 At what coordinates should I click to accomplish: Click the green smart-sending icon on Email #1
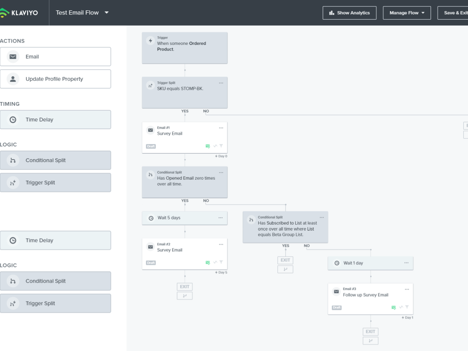point(208,146)
